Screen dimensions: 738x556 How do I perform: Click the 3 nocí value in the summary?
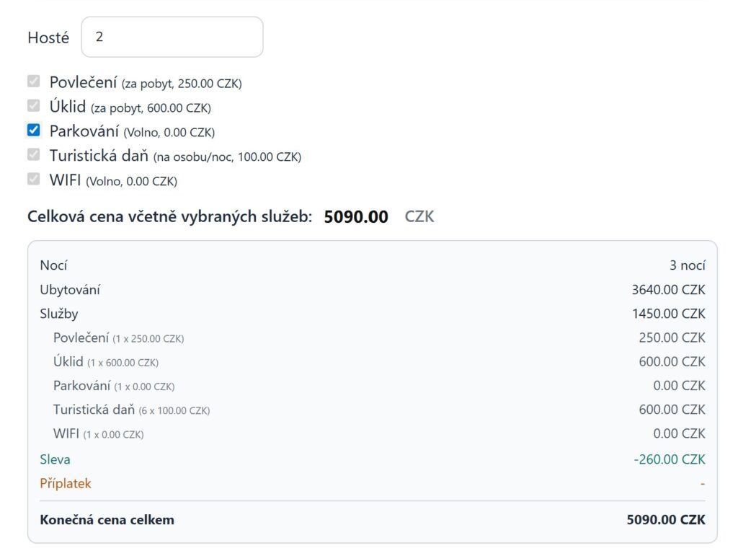click(x=687, y=265)
